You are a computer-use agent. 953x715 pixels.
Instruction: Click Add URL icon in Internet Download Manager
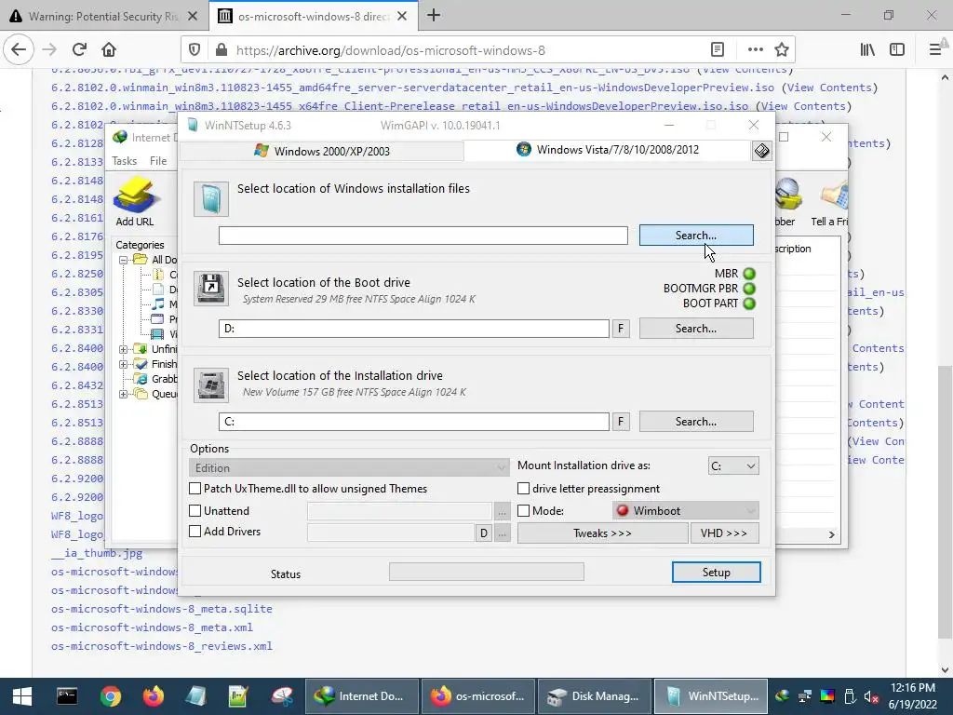[135, 202]
